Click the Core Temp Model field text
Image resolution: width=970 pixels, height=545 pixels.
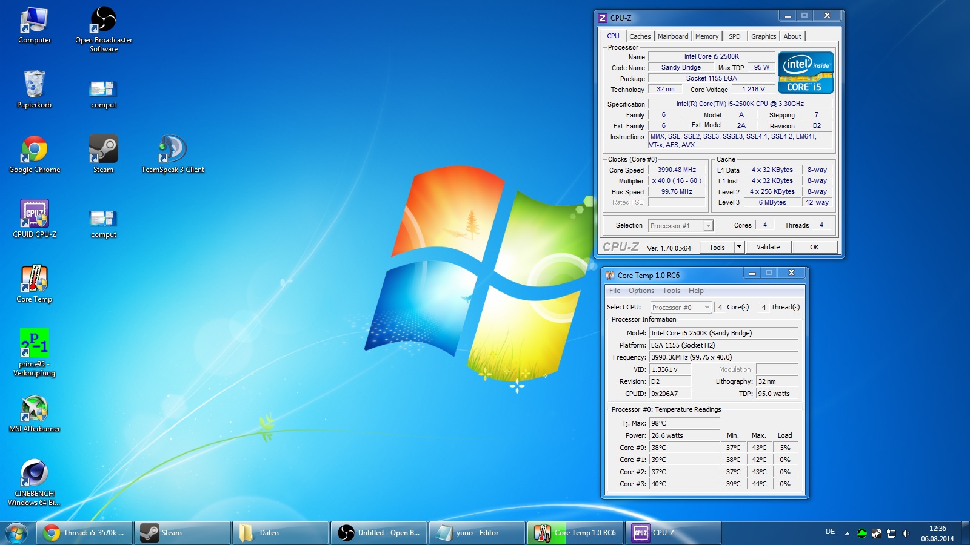(x=724, y=333)
